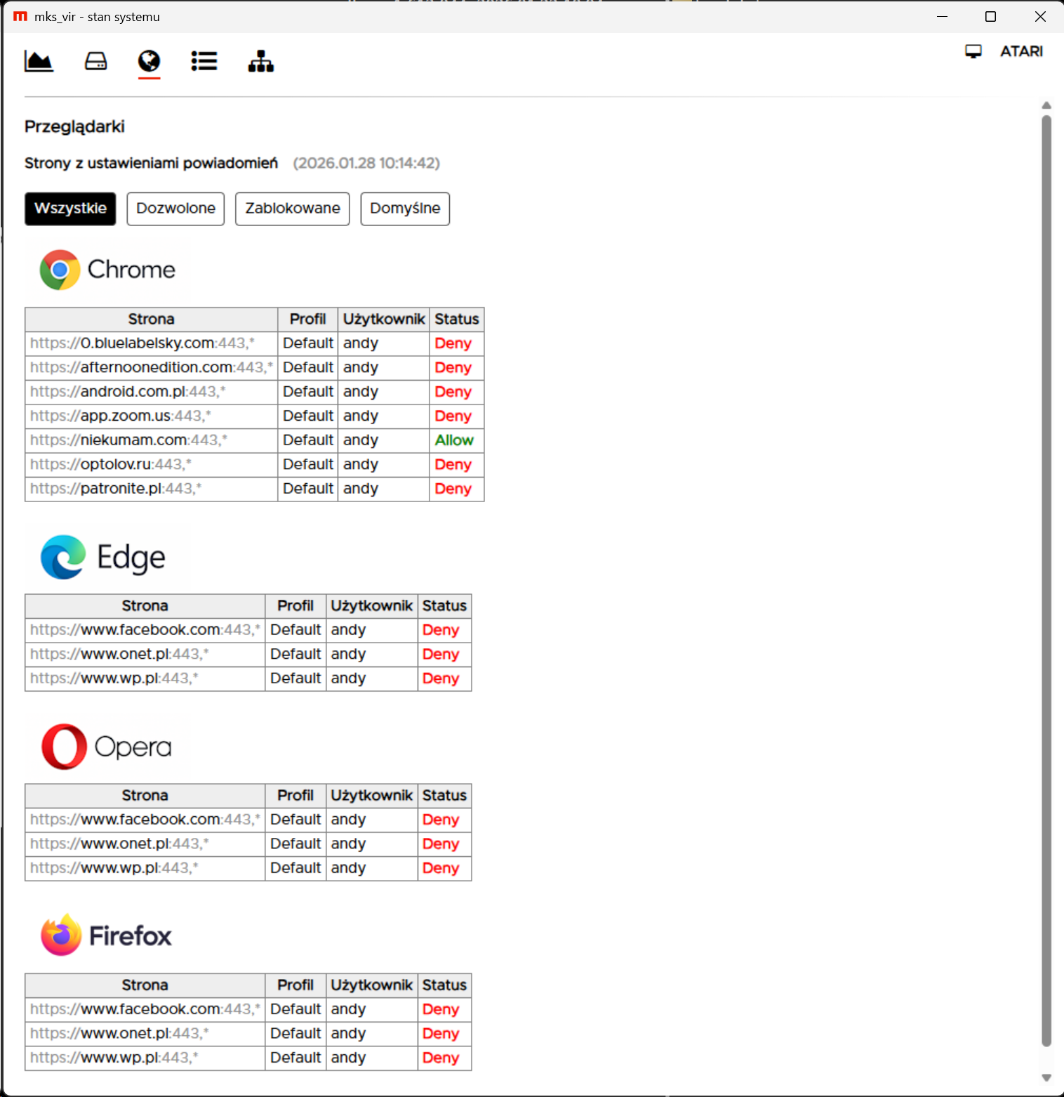Open the list view icon
This screenshot has width=1064, height=1097.
tap(204, 62)
